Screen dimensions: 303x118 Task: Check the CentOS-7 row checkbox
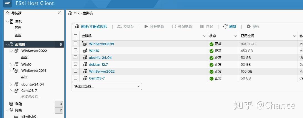pos(76,78)
